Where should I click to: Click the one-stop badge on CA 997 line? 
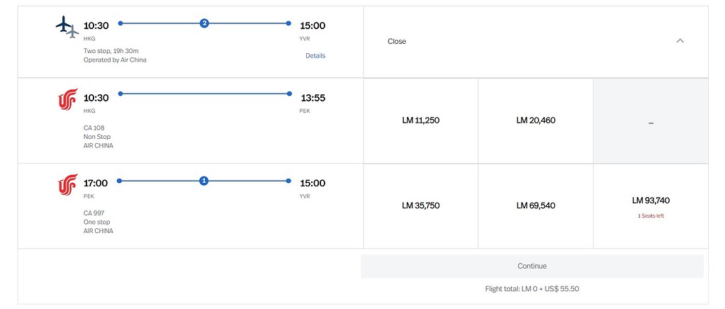204,181
